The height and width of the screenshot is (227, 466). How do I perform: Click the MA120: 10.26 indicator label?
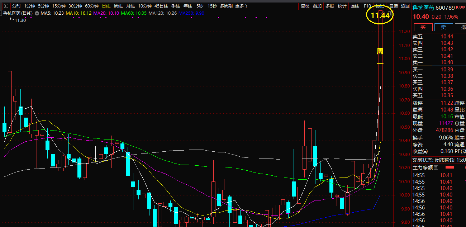point(163,13)
